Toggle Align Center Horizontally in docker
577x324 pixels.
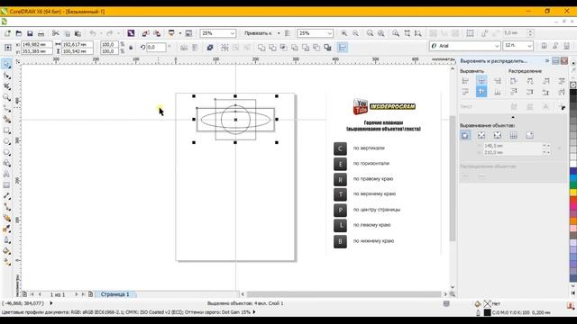point(481,81)
